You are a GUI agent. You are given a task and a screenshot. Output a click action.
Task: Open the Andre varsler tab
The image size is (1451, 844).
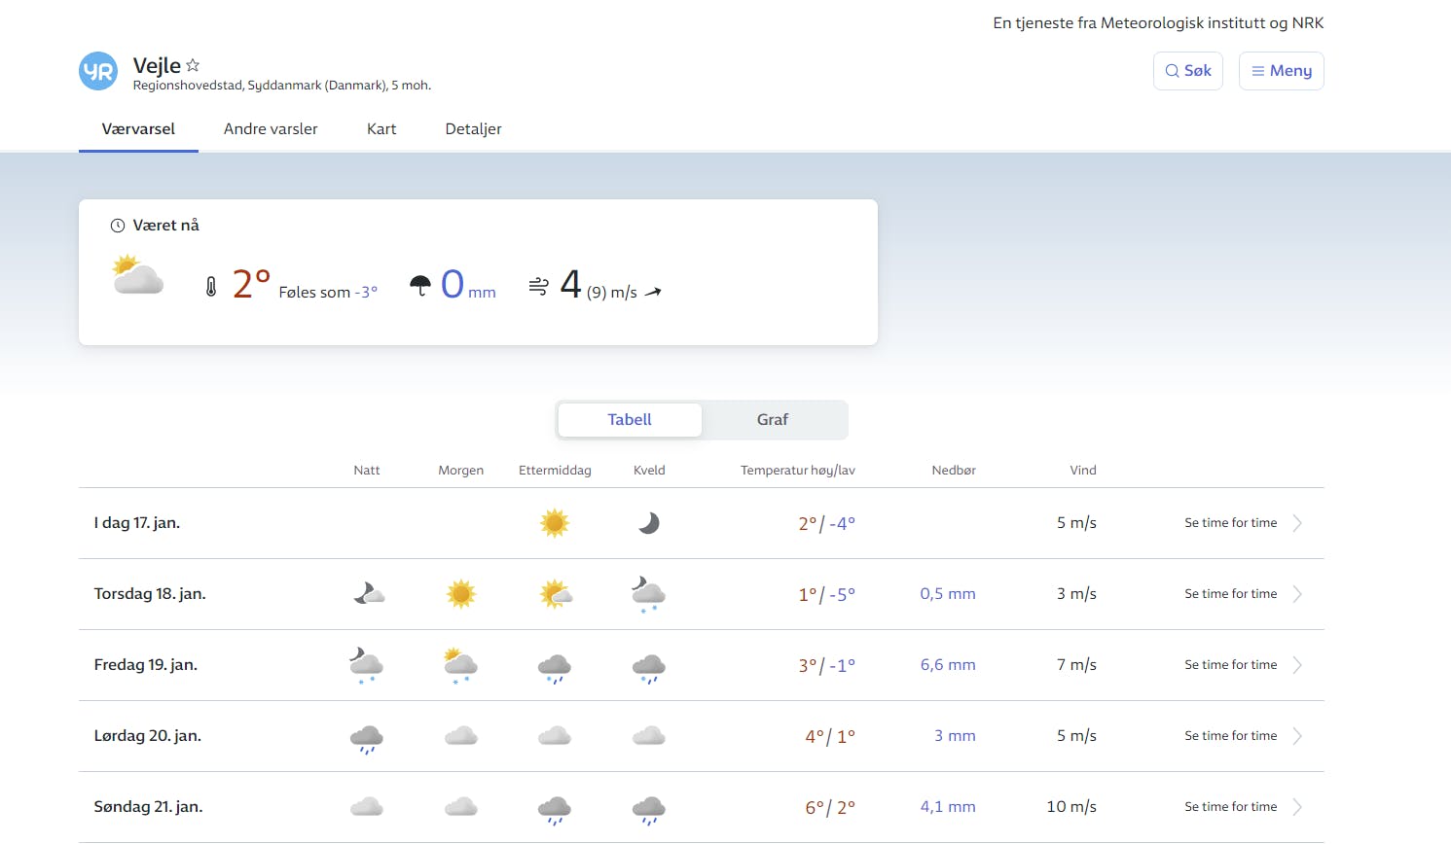[x=271, y=129]
